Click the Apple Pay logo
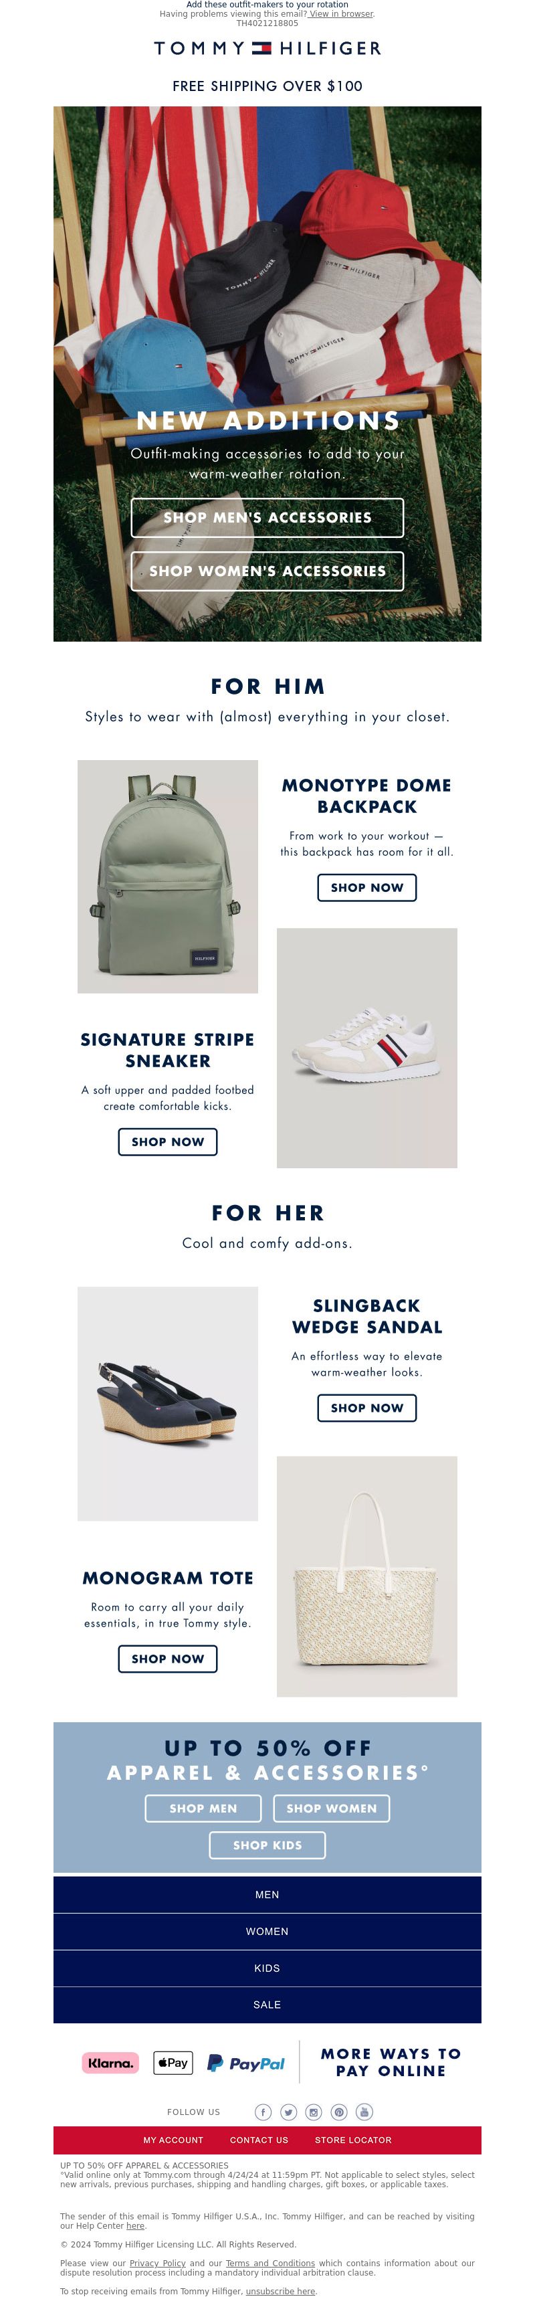This screenshot has height=2305, width=535. [173, 2063]
